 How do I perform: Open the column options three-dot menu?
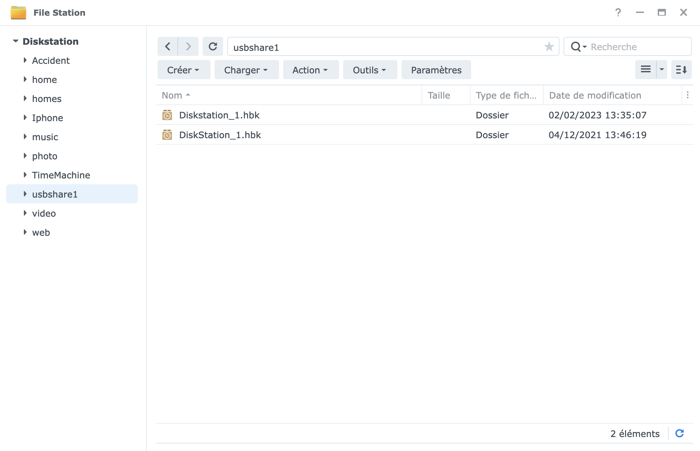click(687, 95)
